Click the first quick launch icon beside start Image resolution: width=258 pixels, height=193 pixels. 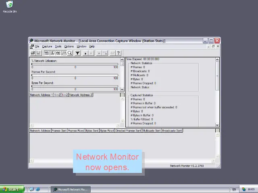coord(31,189)
